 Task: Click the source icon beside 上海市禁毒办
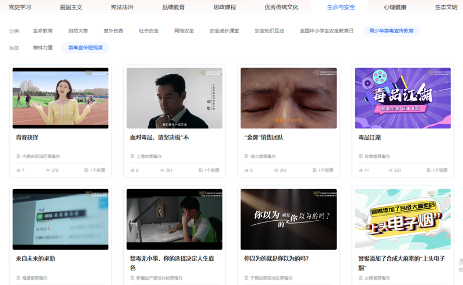coord(133,157)
